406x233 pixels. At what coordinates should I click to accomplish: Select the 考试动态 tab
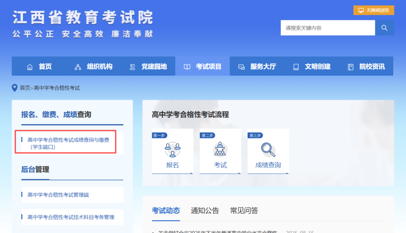coord(166,210)
